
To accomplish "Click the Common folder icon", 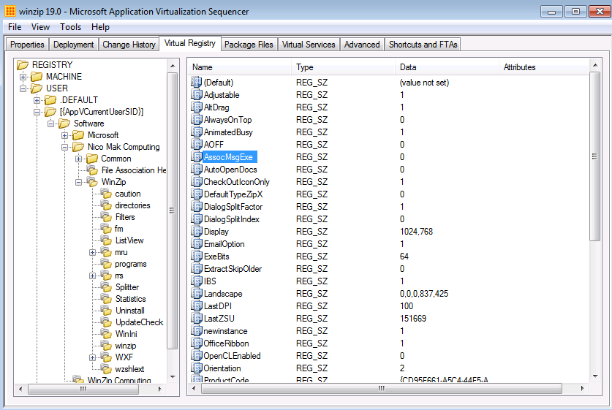I will pos(91,159).
